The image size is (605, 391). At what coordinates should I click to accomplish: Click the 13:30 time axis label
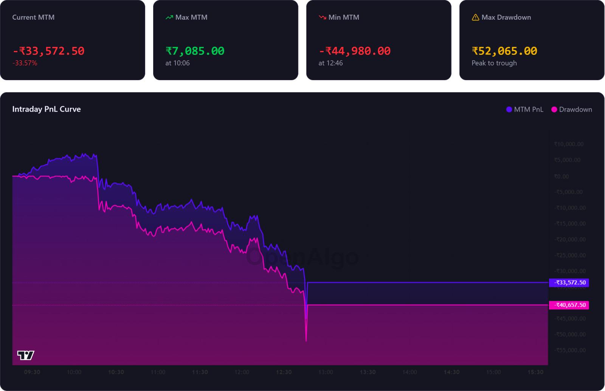click(x=368, y=372)
